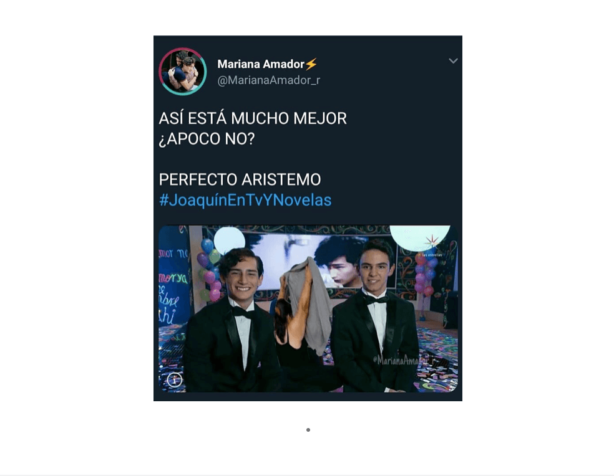Image resolution: width=614 pixels, height=476 pixels.
Task: Click the lightning bolt emoji beside the name
Action: coord(312,64)
